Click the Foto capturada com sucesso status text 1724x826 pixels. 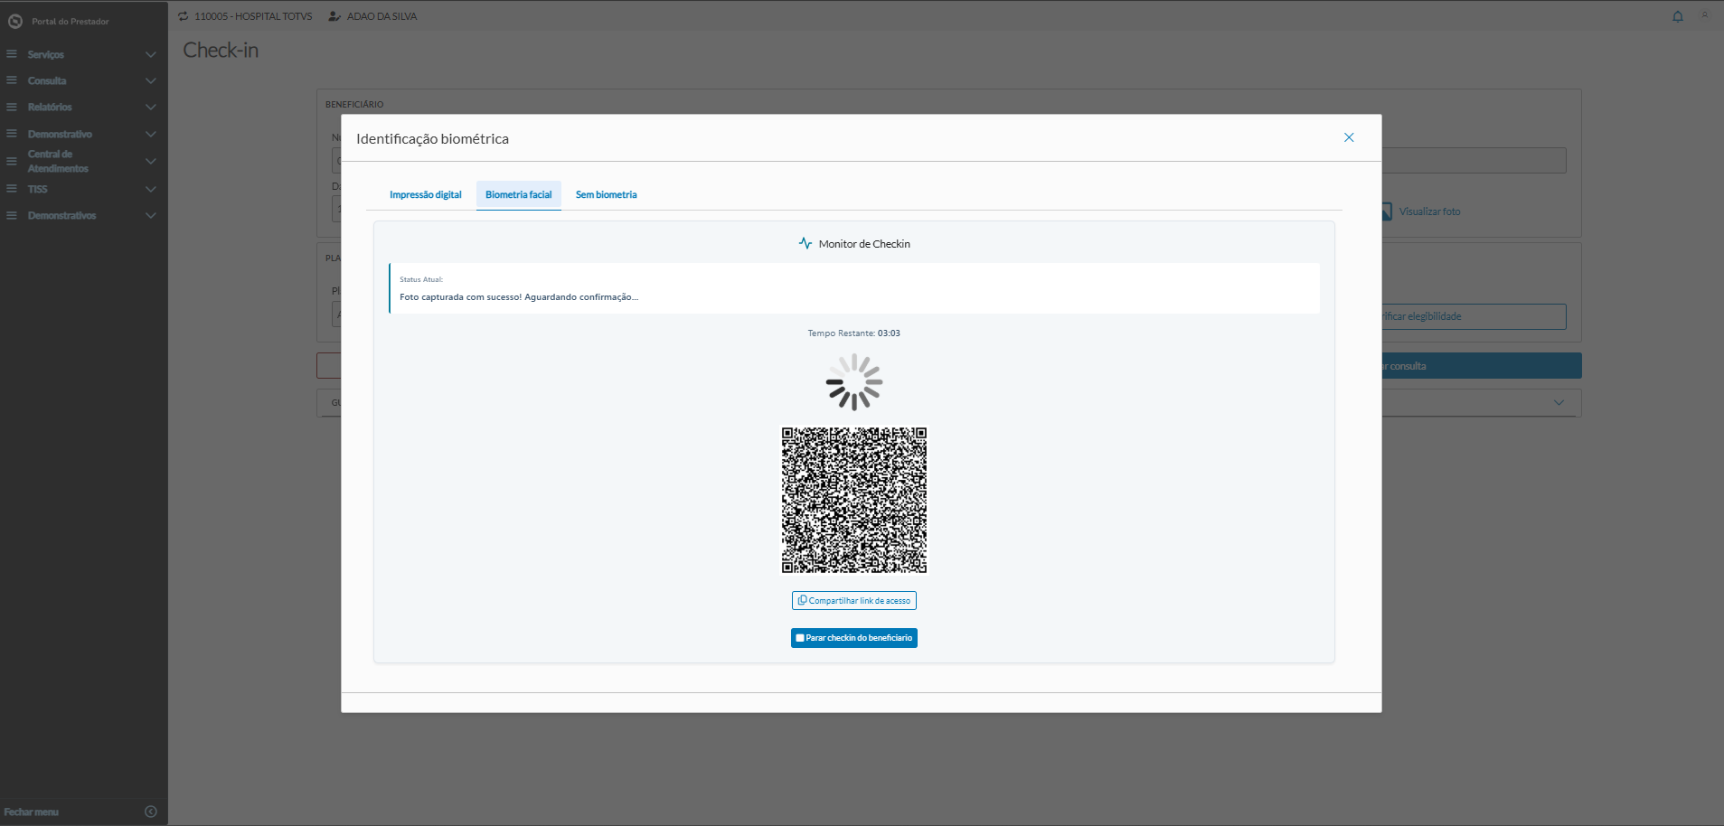[x=519, y=297]
